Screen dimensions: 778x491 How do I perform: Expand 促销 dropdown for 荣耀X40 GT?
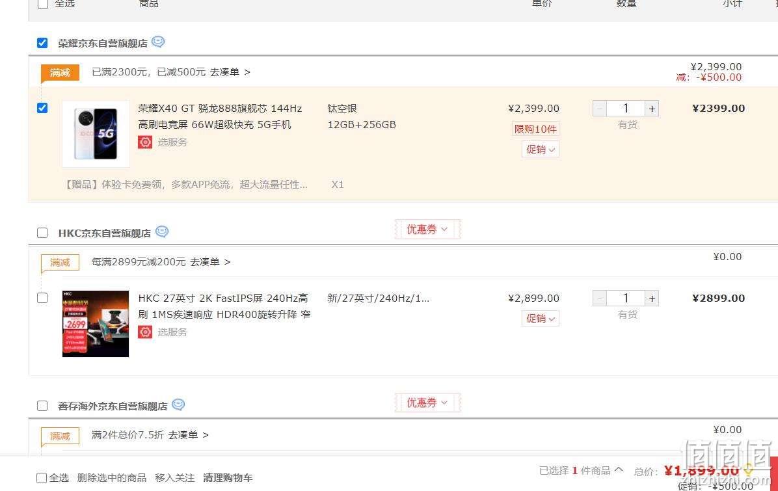[x=541, y=150]
